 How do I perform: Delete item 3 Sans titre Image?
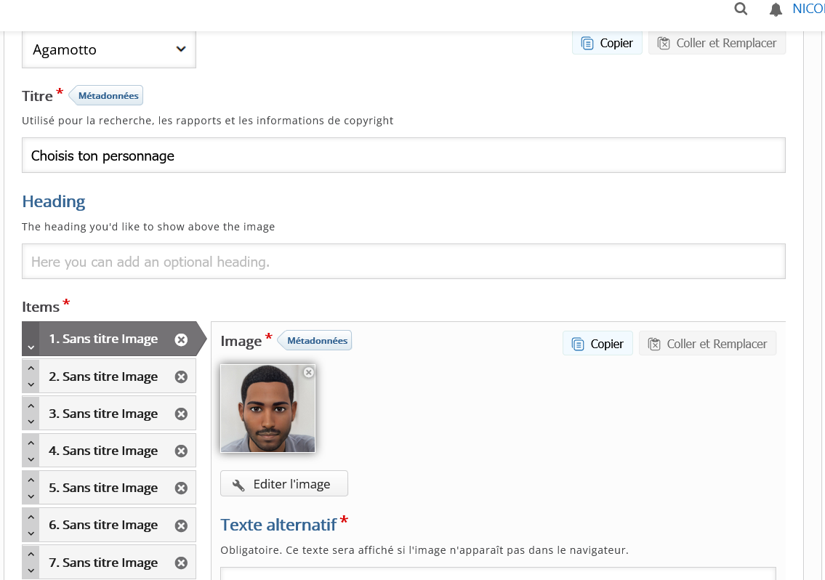tap(181, 414)
